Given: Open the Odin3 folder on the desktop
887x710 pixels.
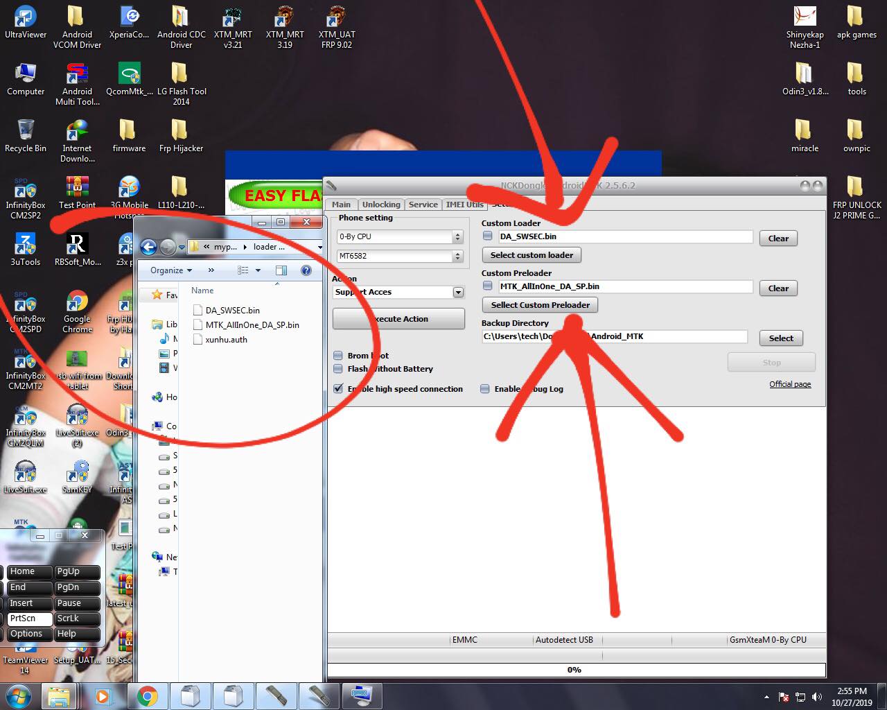Looking at the screenshot, I should pos(805,80).
